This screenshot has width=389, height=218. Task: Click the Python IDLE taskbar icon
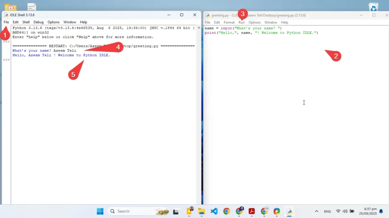289,211
